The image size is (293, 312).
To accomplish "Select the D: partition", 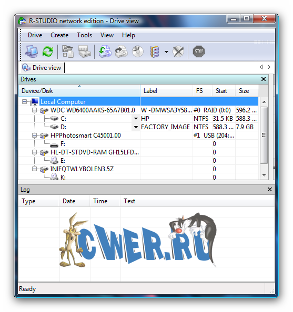I will tap(63, 127).
